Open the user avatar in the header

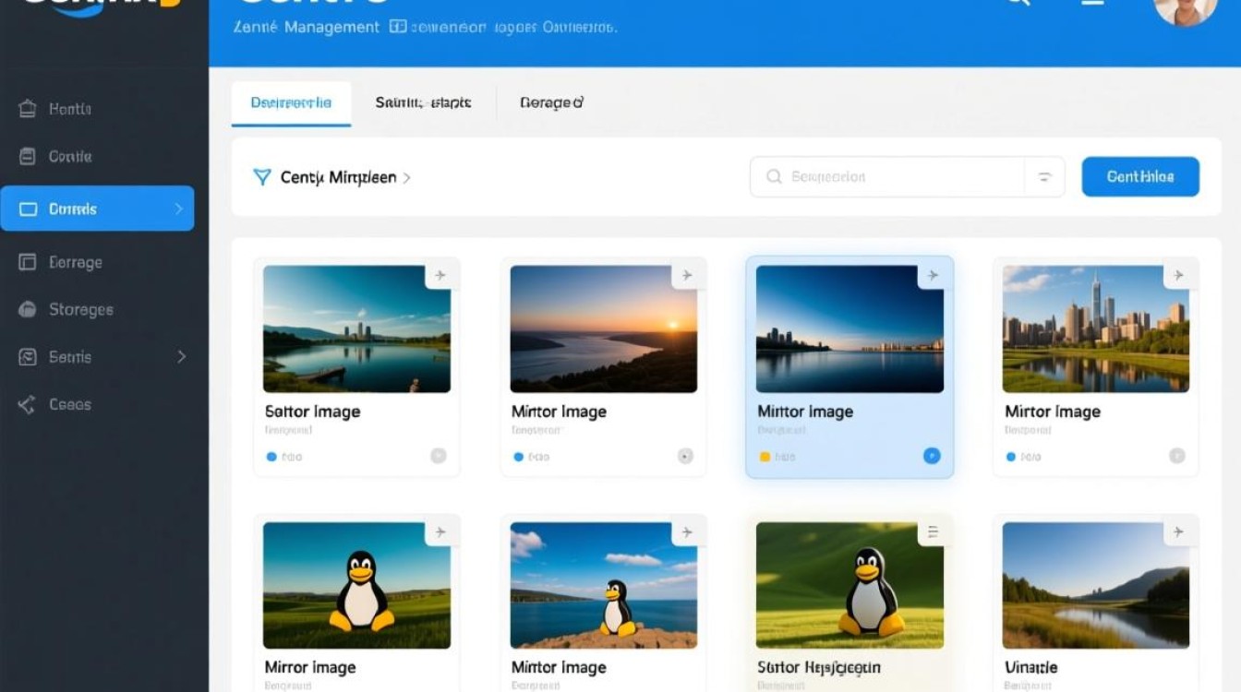tap(1186, 9)
